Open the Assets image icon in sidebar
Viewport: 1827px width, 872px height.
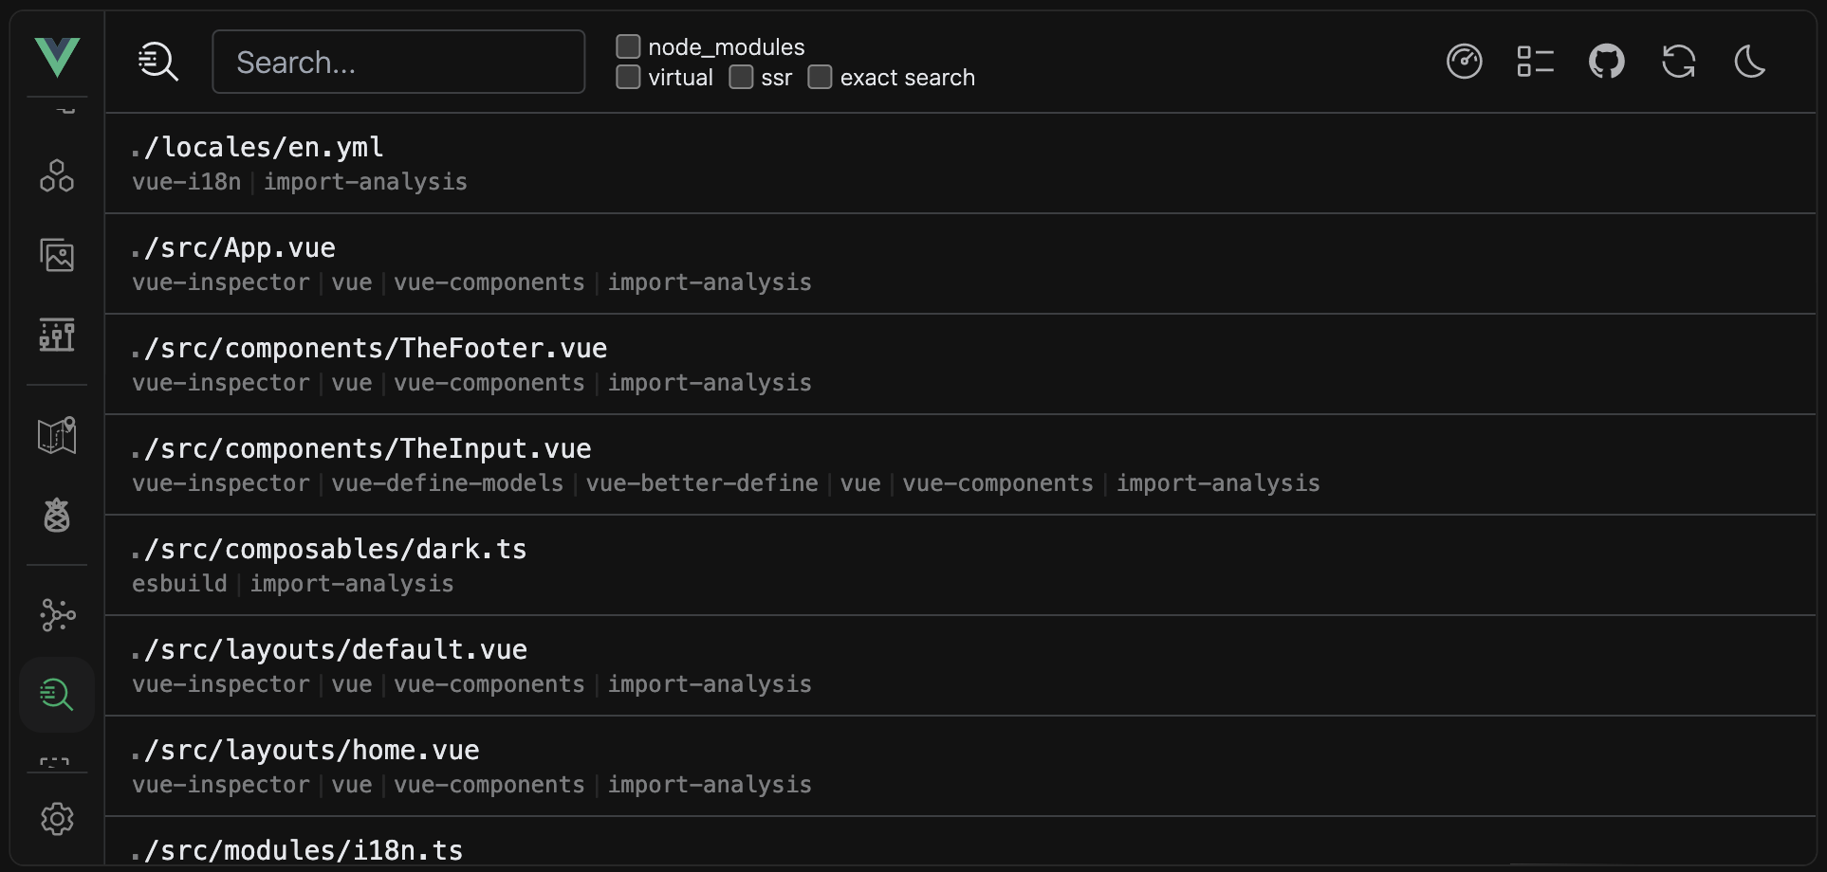pyautogui.click(x=57, y=255)
